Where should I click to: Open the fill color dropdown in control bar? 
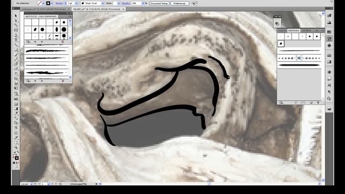coord(43,3)
